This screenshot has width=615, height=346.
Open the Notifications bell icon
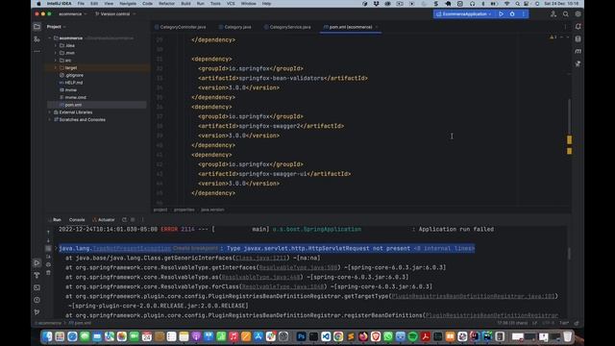click(x=578, y=27)
